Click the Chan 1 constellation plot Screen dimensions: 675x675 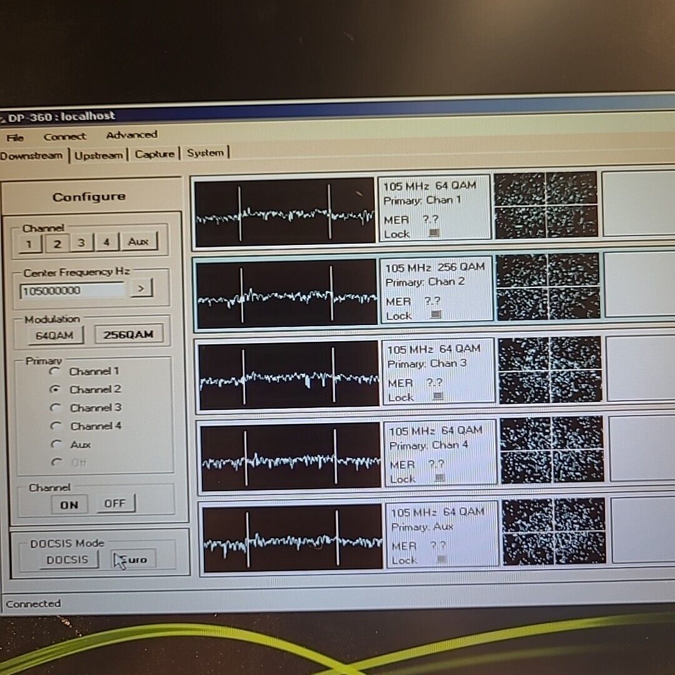[x=546, y=206]
